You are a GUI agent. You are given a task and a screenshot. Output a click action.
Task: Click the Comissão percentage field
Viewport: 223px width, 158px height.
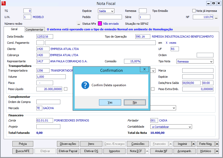(x=132, y=61)
